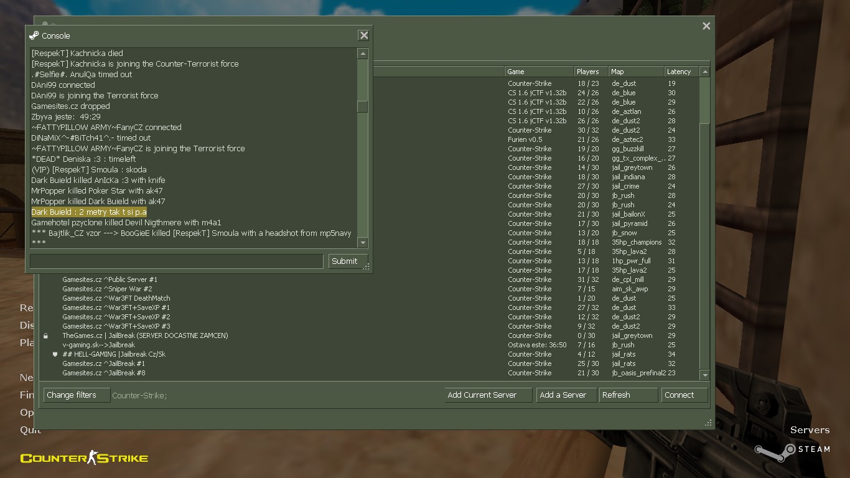Viewport: 850px width, 478px height.
Task: Click the Servers label near Steam logo
Action: pos(810,430)
